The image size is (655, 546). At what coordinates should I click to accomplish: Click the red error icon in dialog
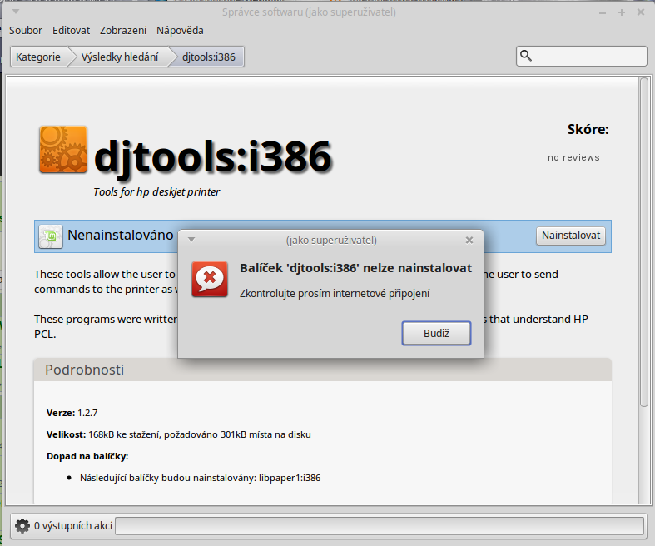click(210, 279)
